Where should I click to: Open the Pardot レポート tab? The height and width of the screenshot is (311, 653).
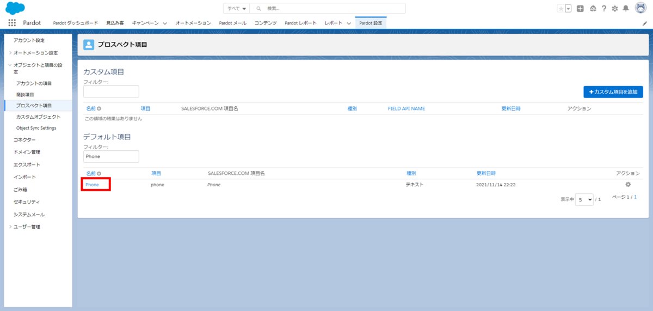point(301,23)
